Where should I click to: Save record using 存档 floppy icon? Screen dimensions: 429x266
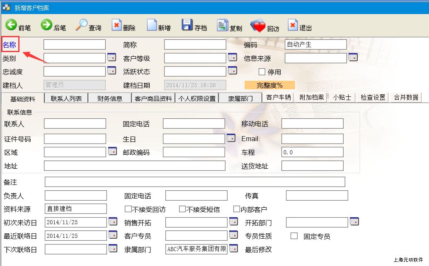(187, 26)
